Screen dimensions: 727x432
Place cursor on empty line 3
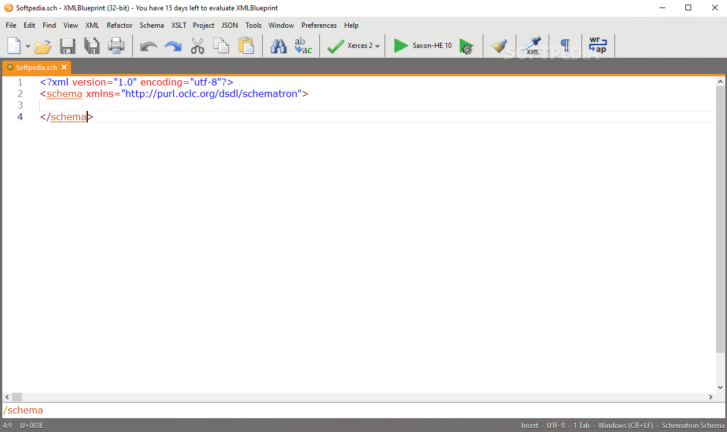coord(378,105)
